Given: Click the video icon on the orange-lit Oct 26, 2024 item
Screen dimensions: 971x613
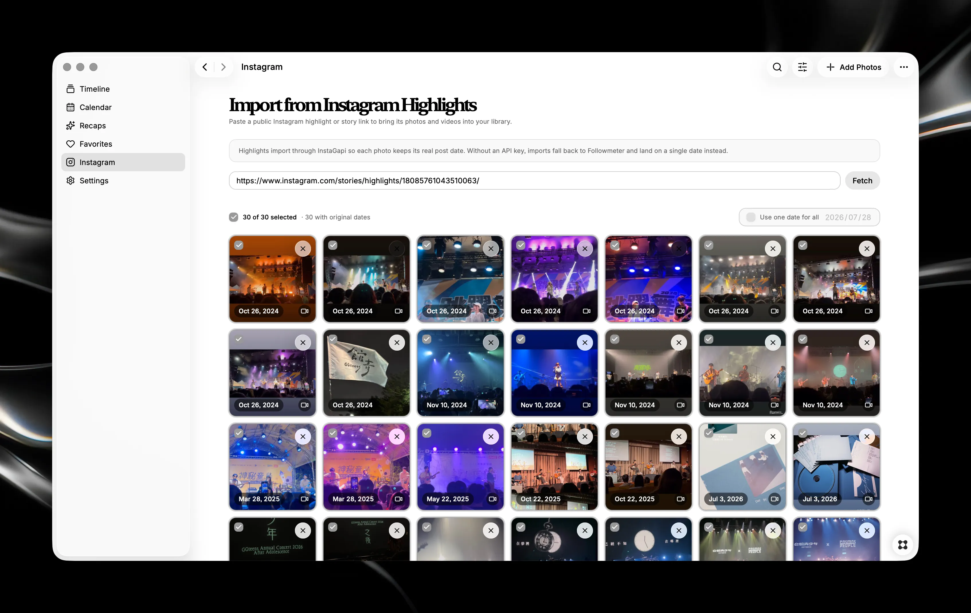Looking at the screenshot, I should click(x=304, y=311).
